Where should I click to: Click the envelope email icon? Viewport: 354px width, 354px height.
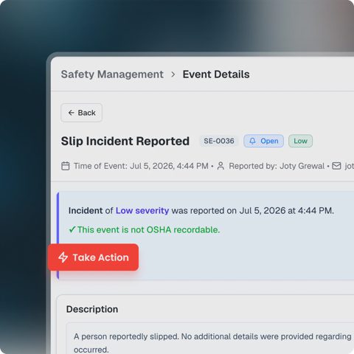[x=336, y=166]
